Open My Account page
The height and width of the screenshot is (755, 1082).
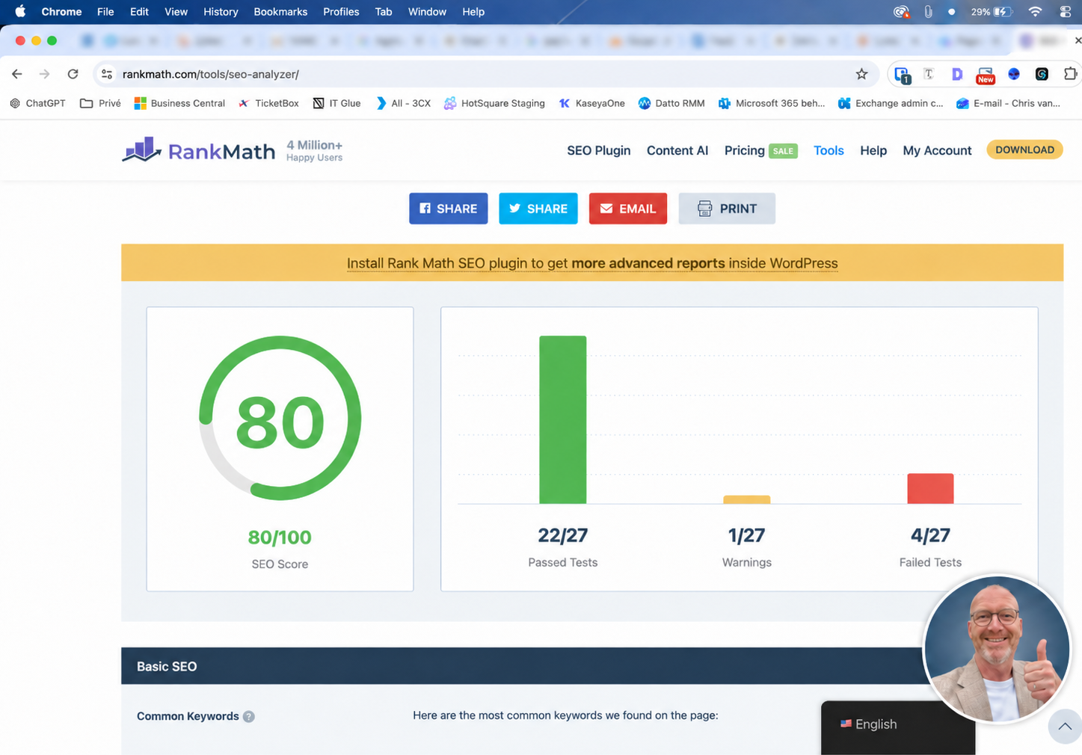[x=937, y=150]
